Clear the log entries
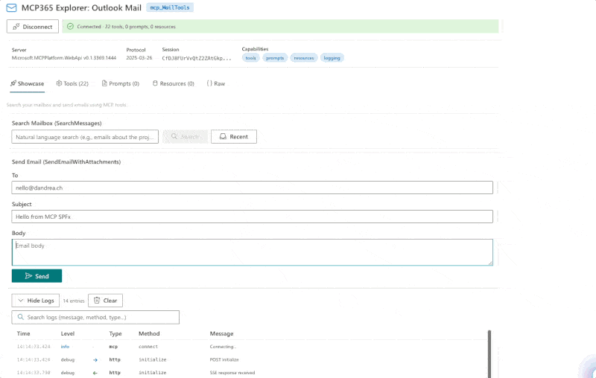Screen dimensions: 596x378 point(105,301)
